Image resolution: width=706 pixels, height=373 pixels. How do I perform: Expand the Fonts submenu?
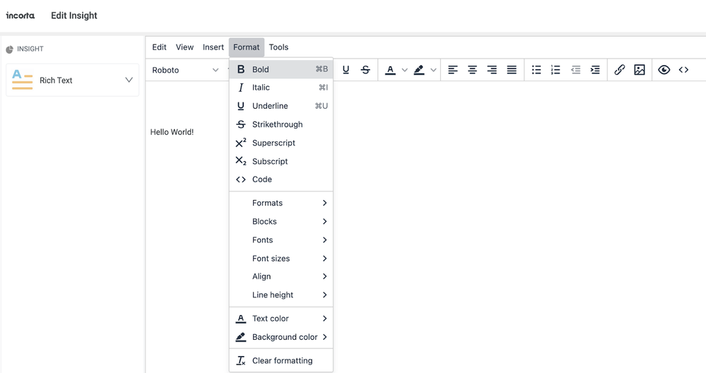281,239
